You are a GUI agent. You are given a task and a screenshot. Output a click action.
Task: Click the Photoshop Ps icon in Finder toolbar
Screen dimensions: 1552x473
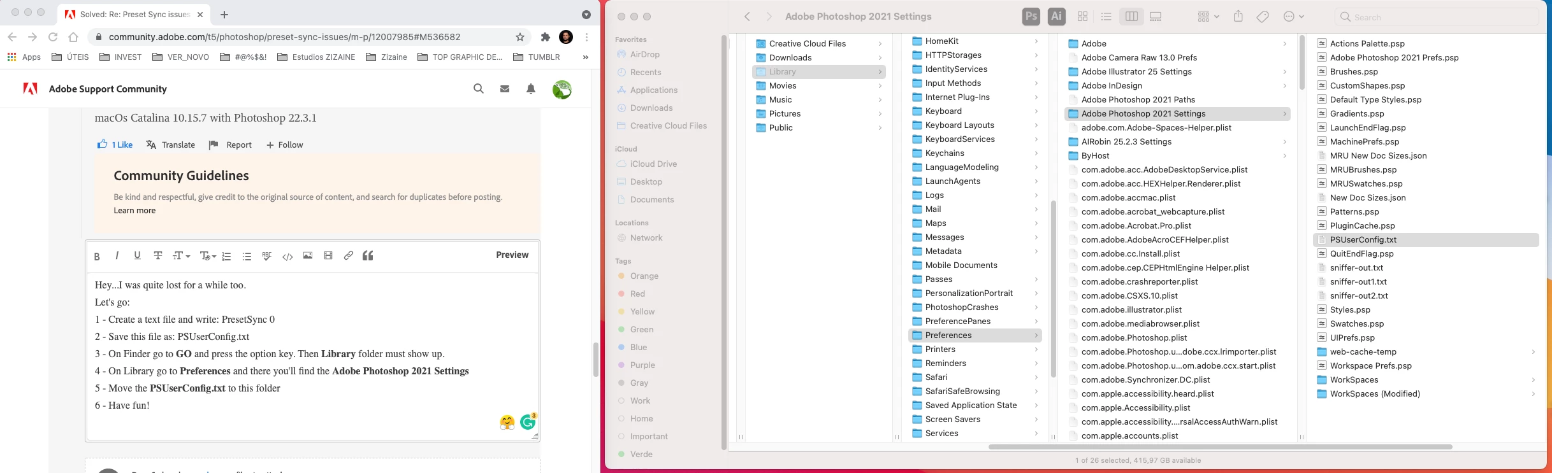point(1031,17)
